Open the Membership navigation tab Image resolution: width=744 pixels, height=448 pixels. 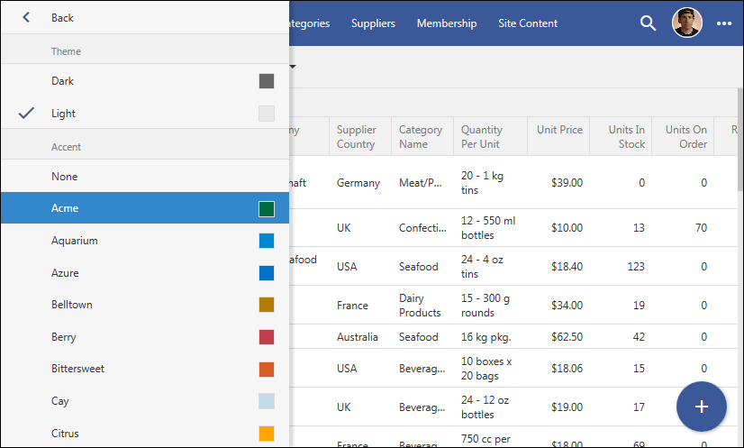(x=447, y=23)
